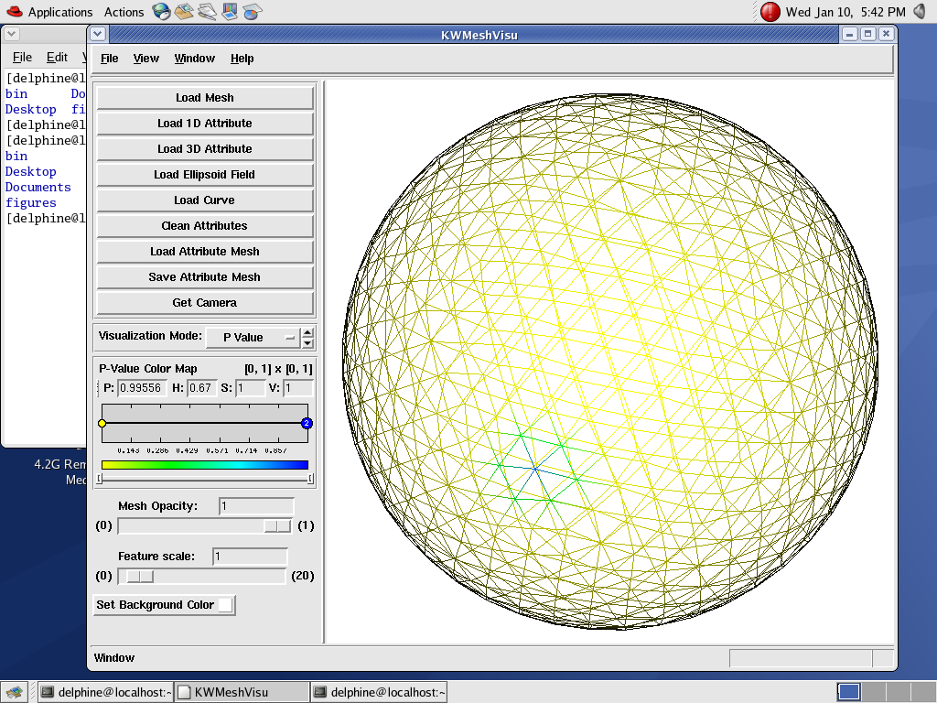Open the volume control speaker icon

pos(920,12)
